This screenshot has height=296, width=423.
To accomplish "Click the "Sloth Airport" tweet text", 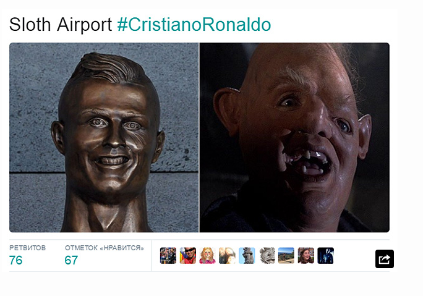I will (61, 25).
